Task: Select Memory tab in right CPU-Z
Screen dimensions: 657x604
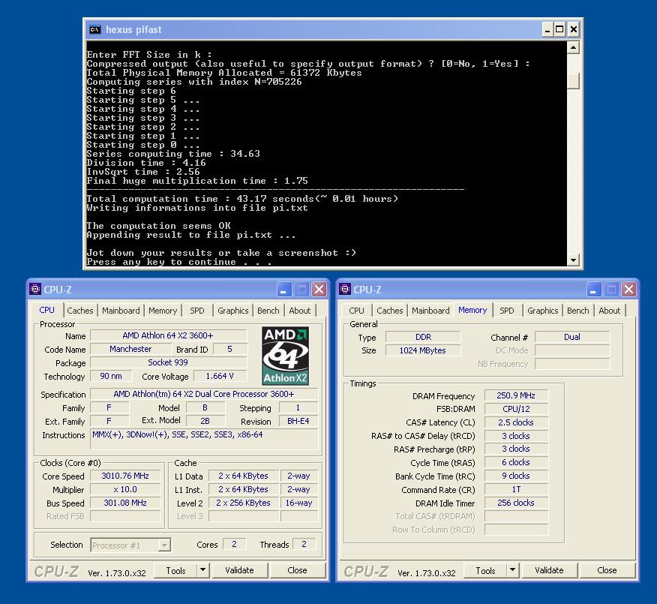Action: (472, 310)
